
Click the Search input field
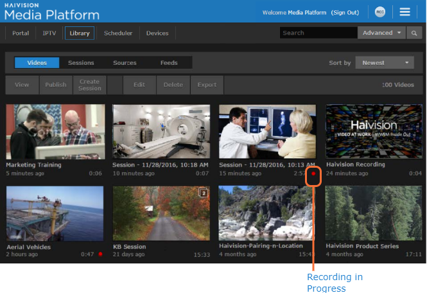pos(318,33)
